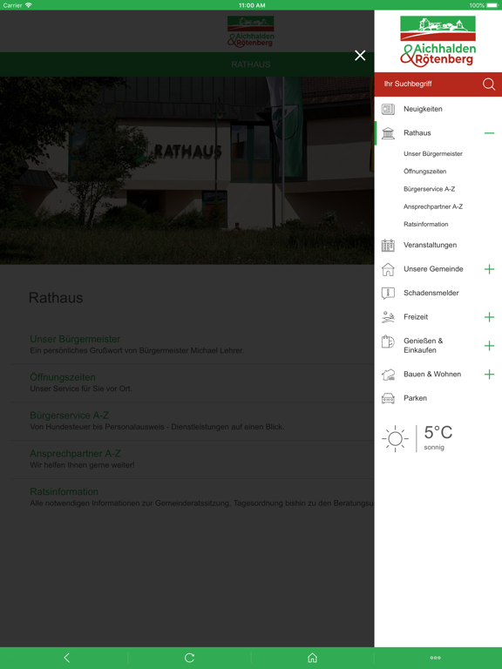
Task: Tap the Bauen & Wohnen house icon
Action: [x=388, y=375]
